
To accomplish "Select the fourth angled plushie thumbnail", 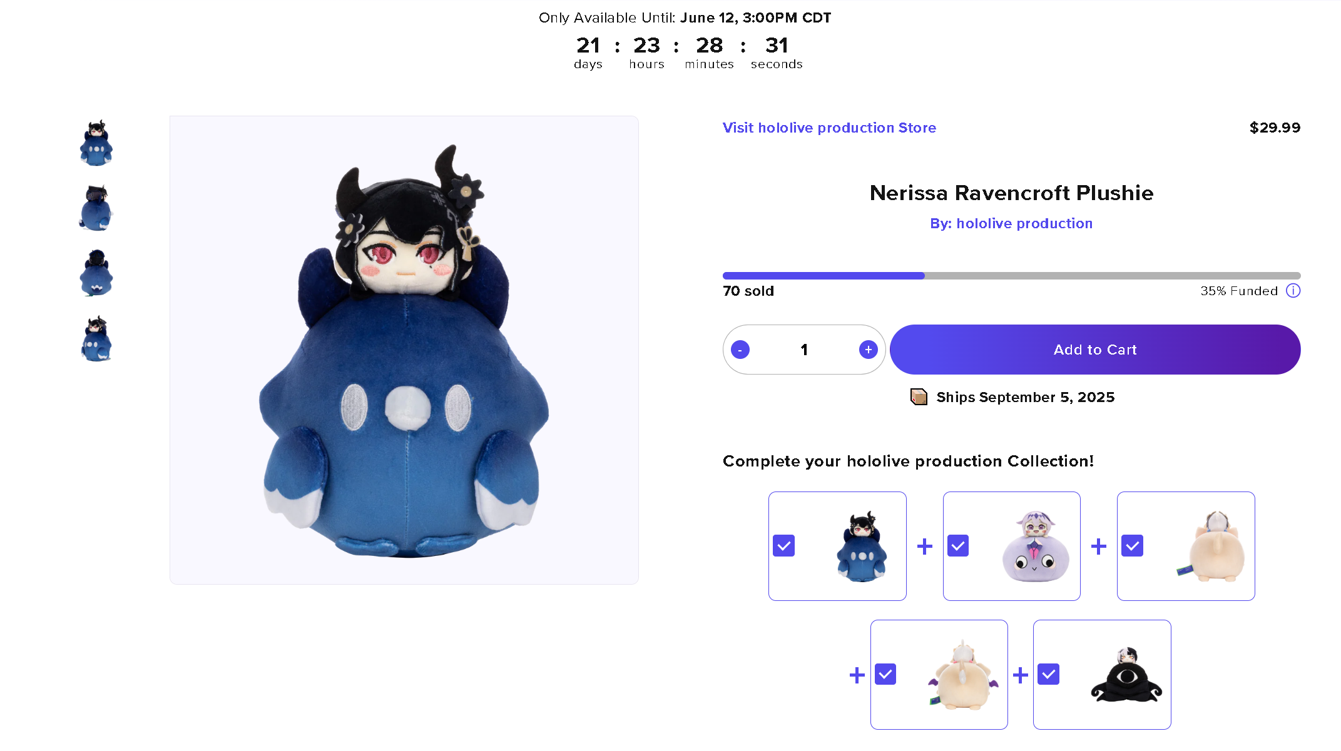I will (96, 338).
